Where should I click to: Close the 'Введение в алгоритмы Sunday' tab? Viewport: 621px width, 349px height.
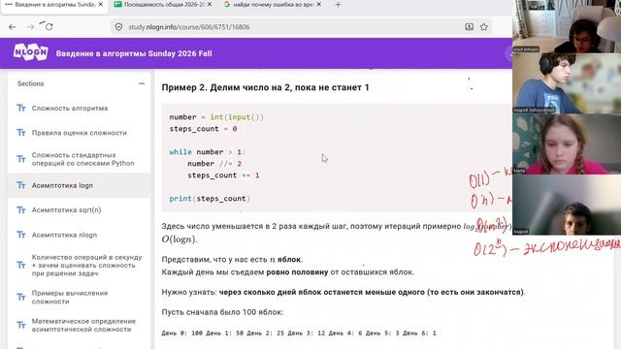101,4
